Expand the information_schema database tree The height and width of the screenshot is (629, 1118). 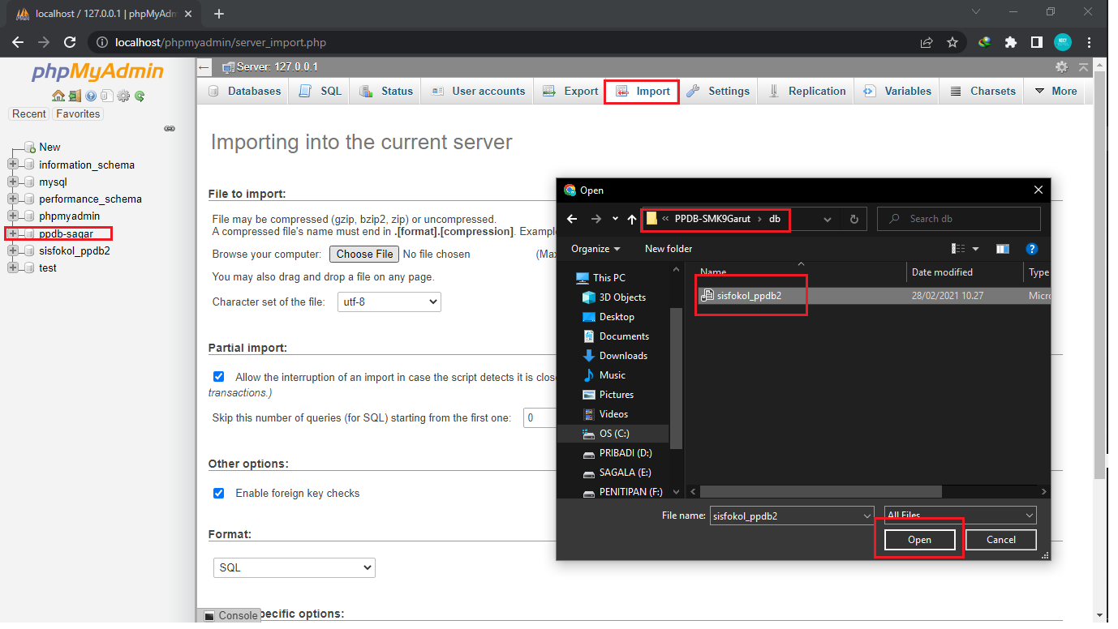click(x=12, y=165)
